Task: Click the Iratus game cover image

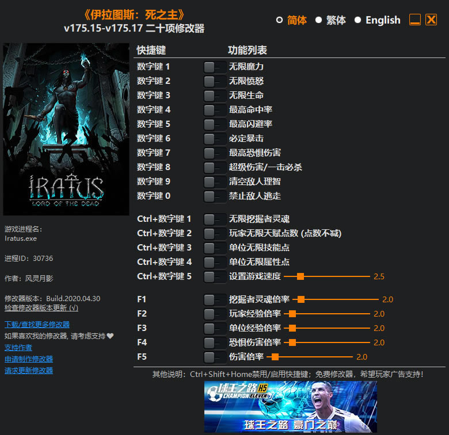Action: point(66,129)
